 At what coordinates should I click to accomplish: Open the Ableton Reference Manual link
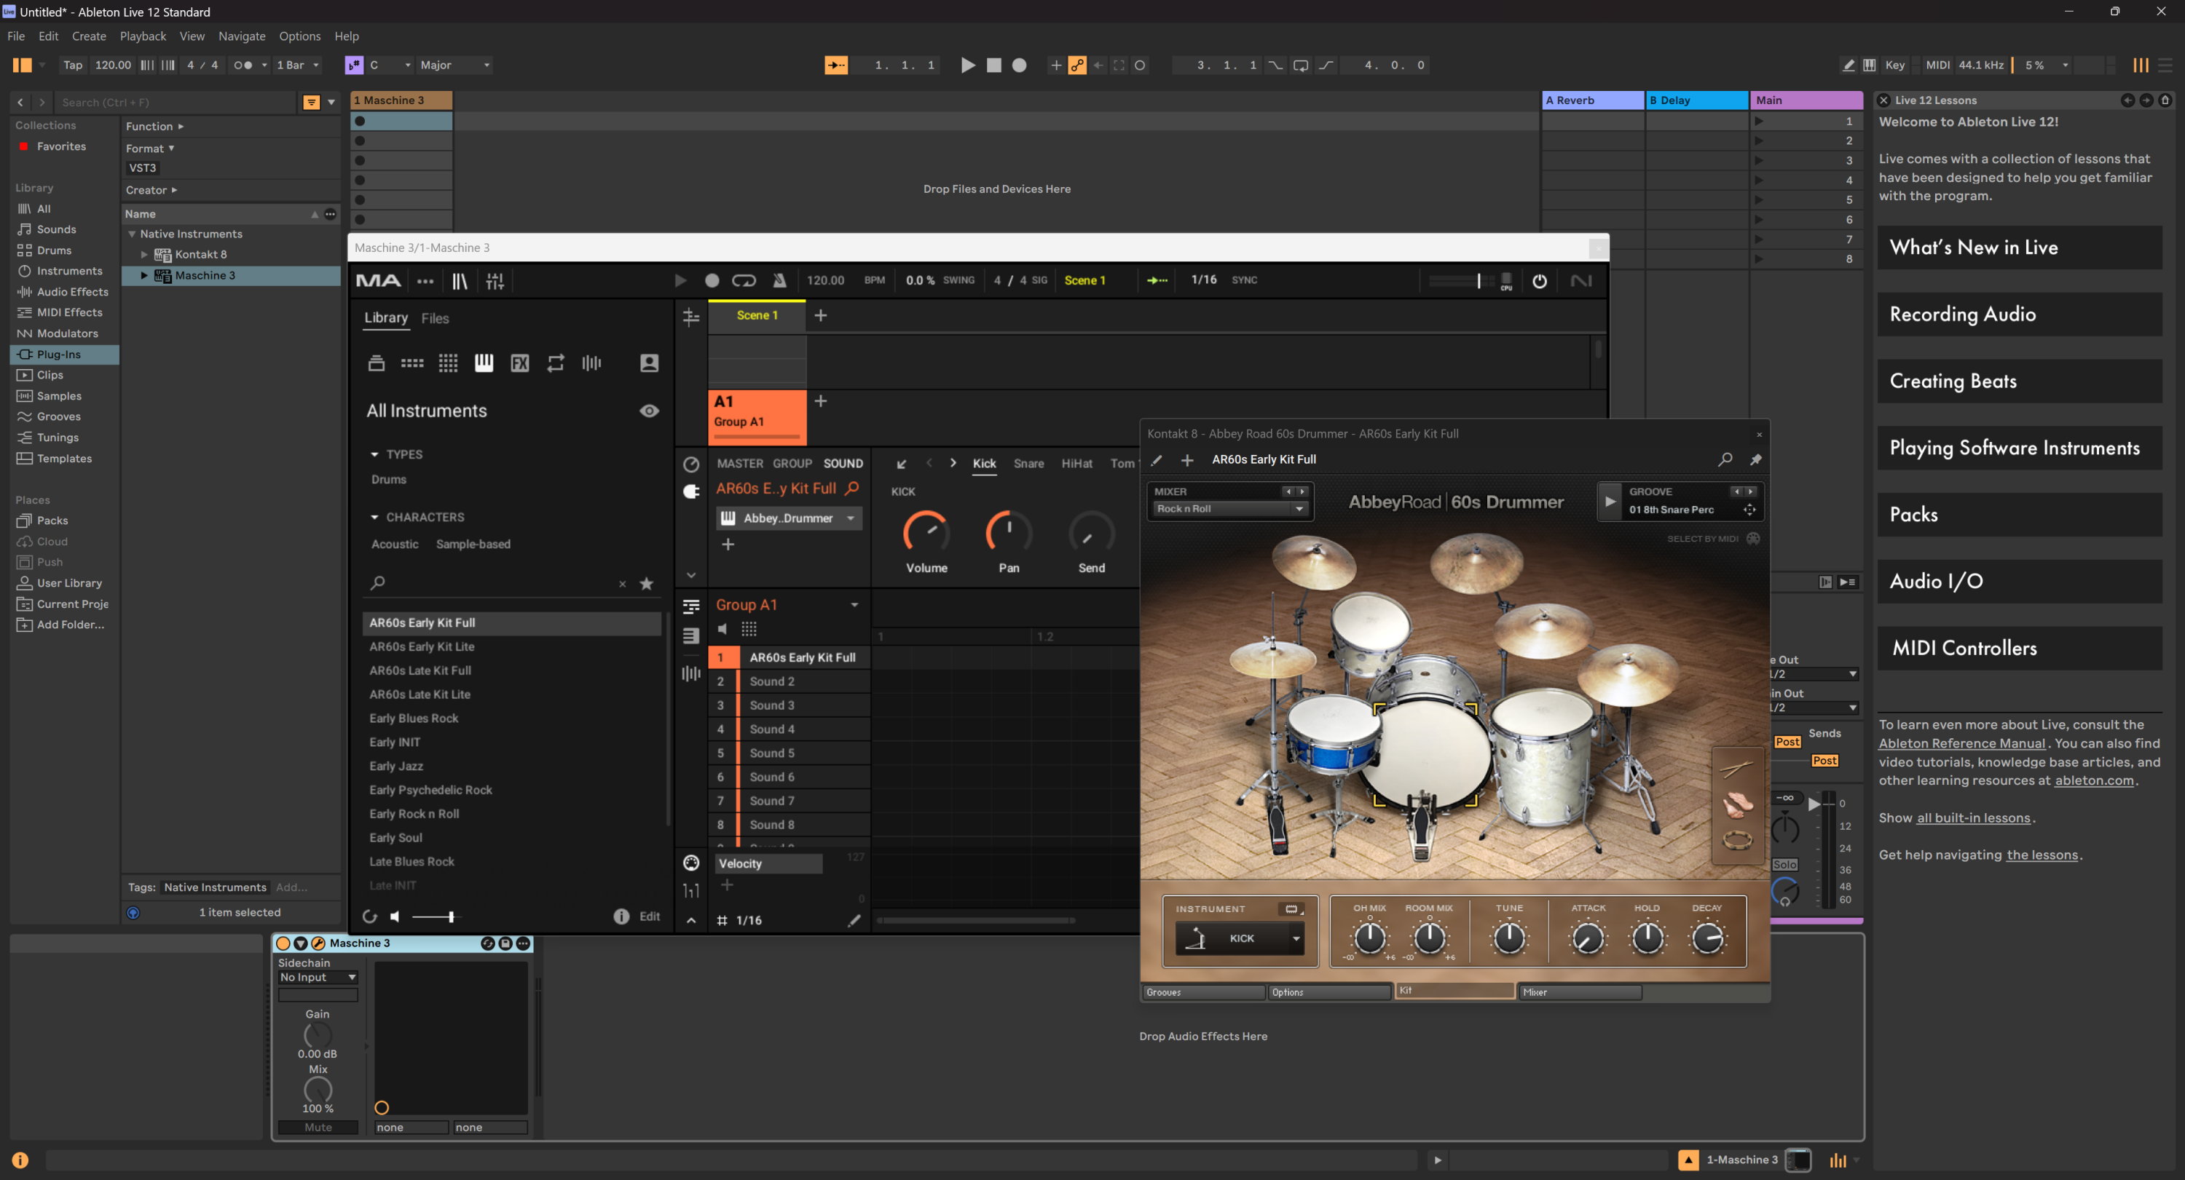click(1961, 743)
